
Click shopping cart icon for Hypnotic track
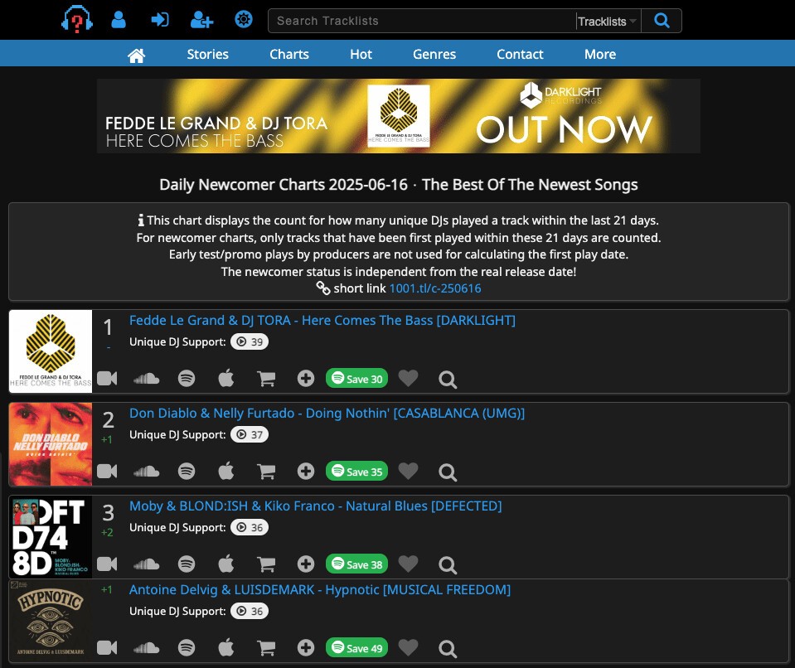(266, 648)
